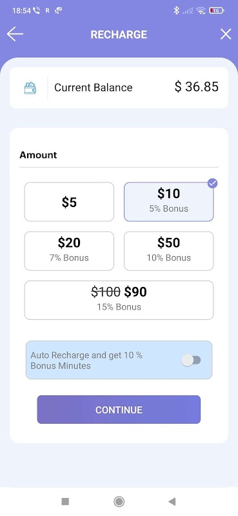Tap the wallet icon beside Current Balance
Screen dimensions: 238x516
pos(30,88)
